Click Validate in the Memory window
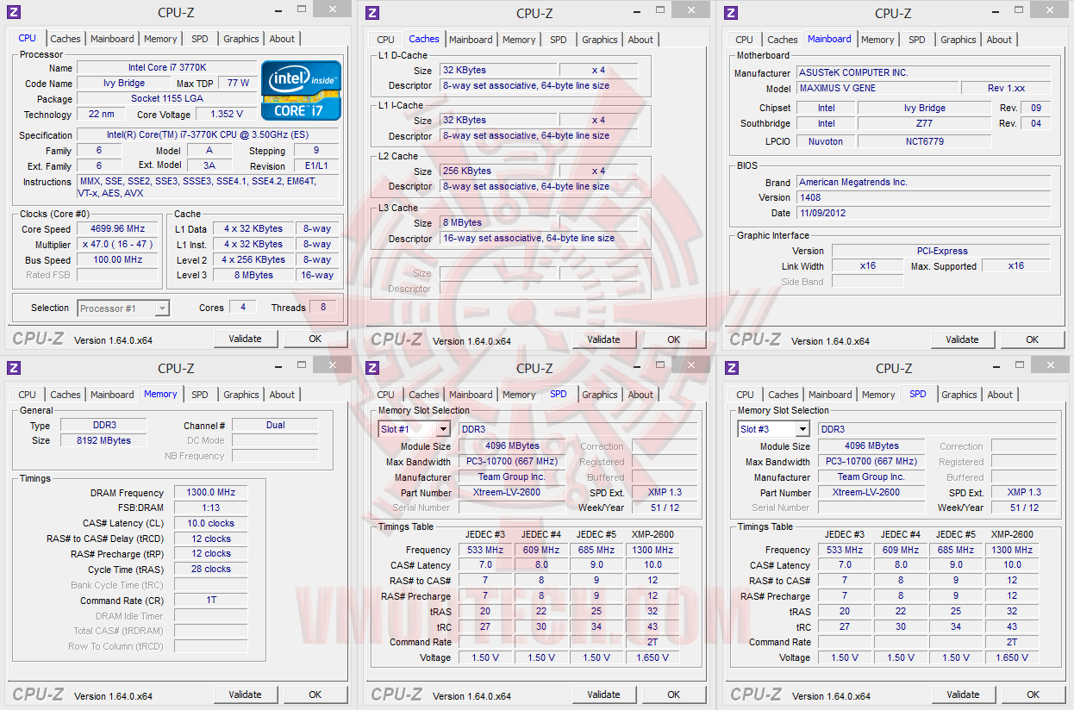1074x710 pixels. (246, 694)
